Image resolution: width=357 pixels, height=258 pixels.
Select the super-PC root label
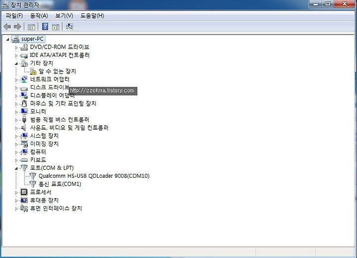(x=32, y=39)
